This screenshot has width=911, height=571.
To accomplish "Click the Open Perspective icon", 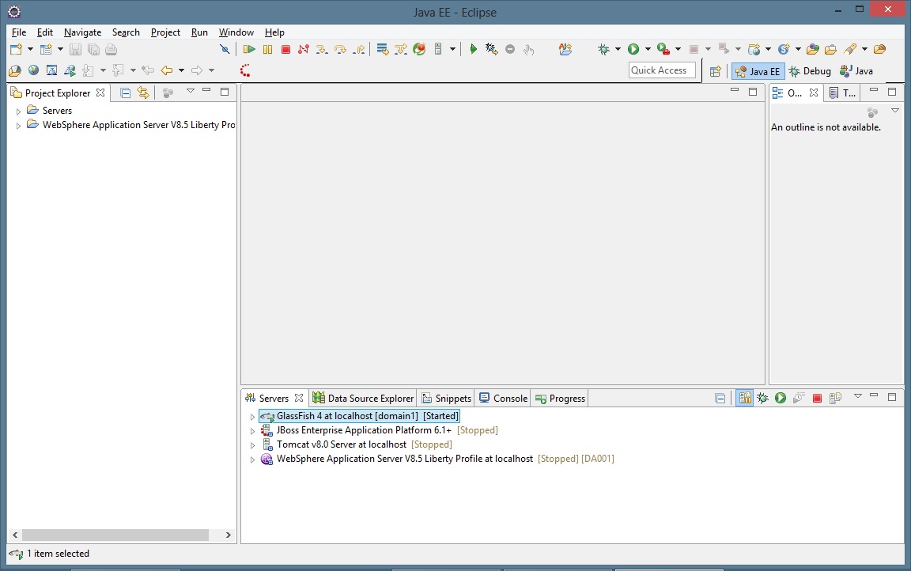I will (715, 71).
